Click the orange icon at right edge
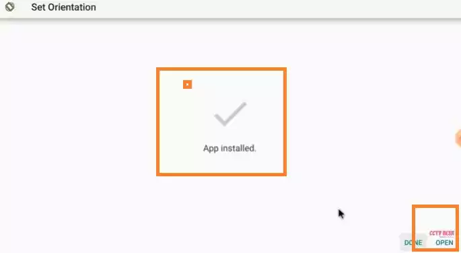The height and width of the screenshot is (253, 461). (x=458, y=138)
